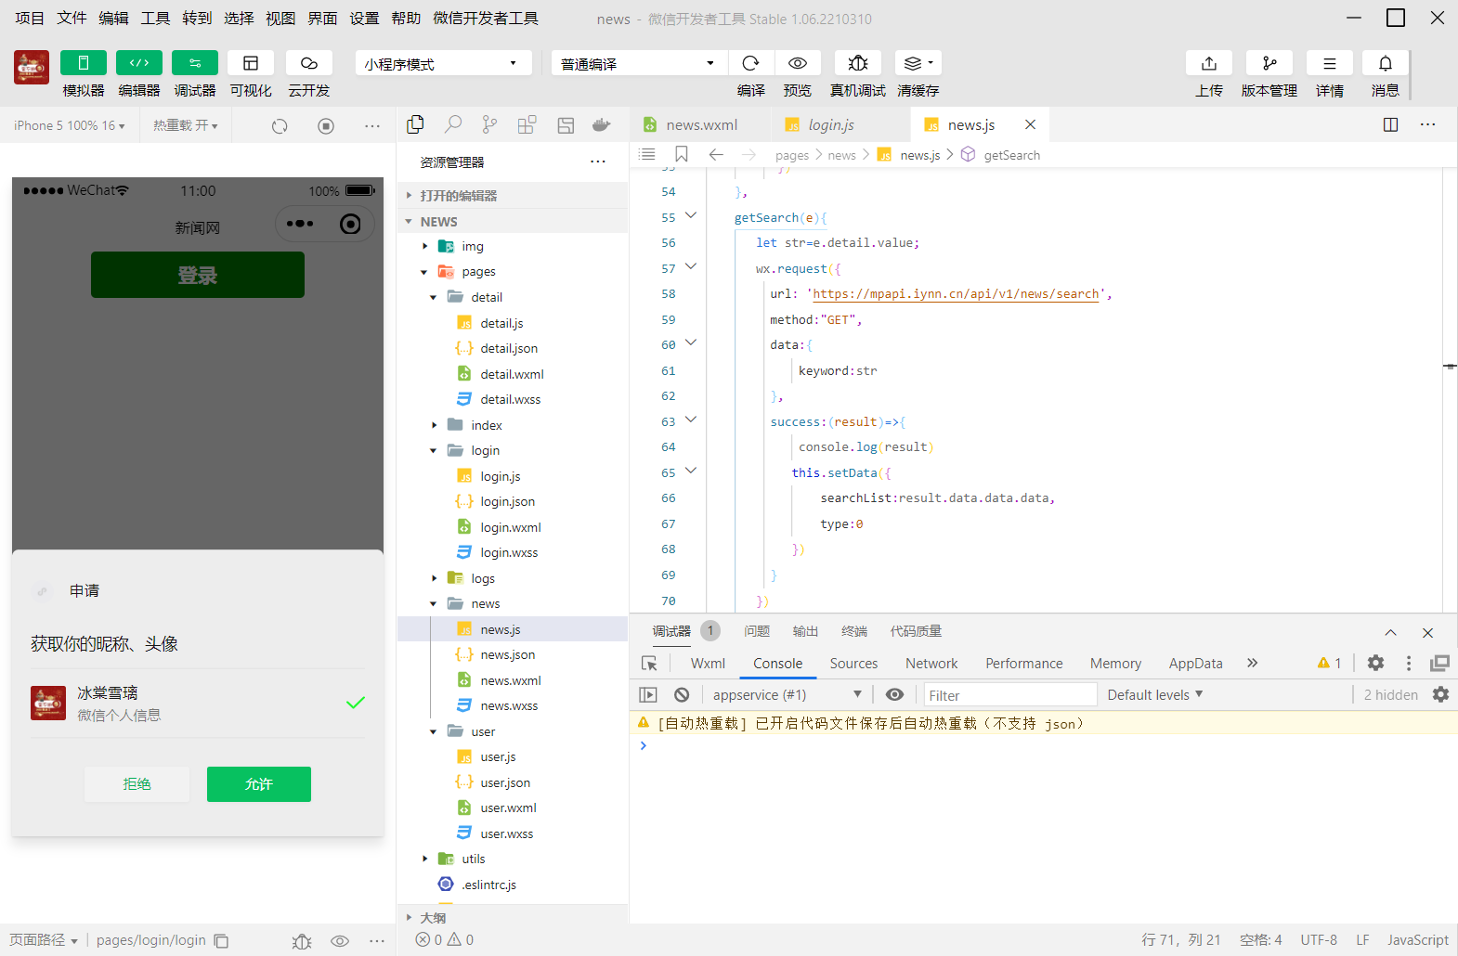Viewport: 1458px width, 956px height.
Task: Fold code at line 55 getSearch
Action: [x=691, y=215]
